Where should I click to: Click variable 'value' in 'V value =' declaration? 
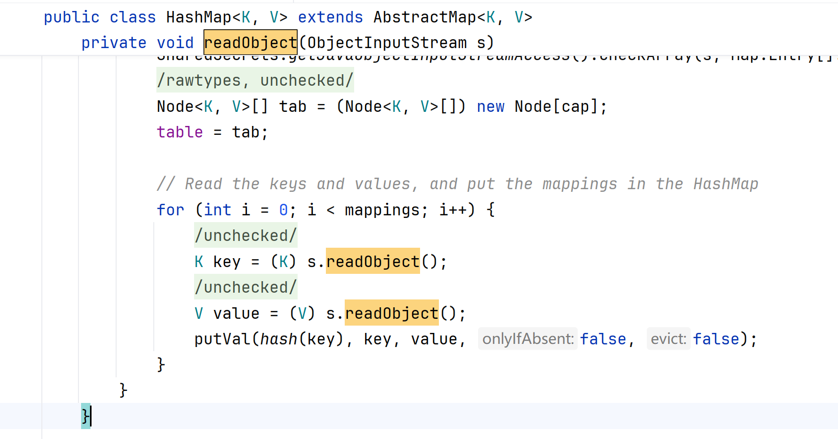(x=236, y=313)
